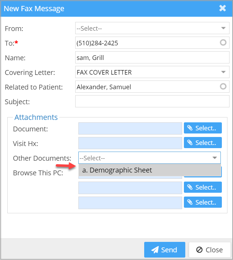Screen dimensions: 233x260
Task: Send the fax message
Action: (164, 250)
